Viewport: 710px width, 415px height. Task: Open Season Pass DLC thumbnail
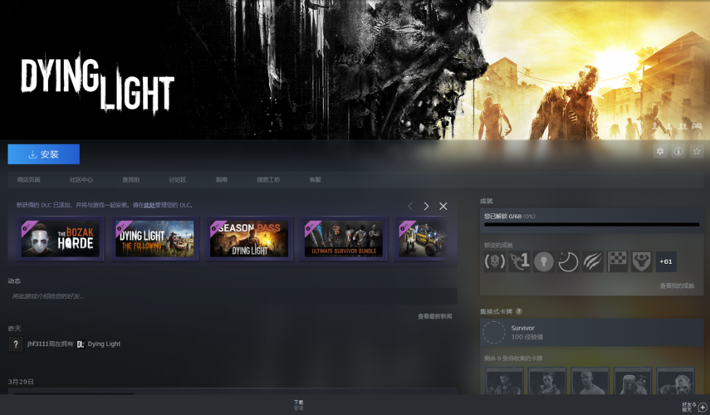click(249, 238)
